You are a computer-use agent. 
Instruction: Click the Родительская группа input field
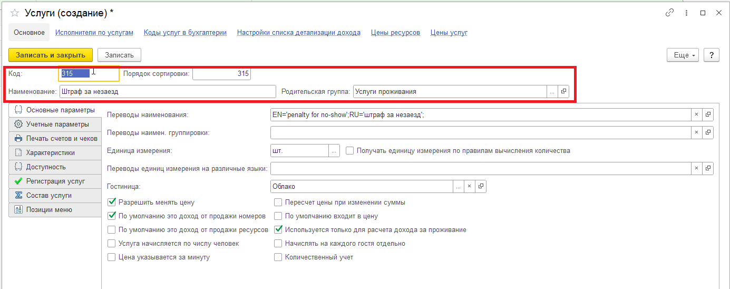pyautogui.click(x=450, y=91)
